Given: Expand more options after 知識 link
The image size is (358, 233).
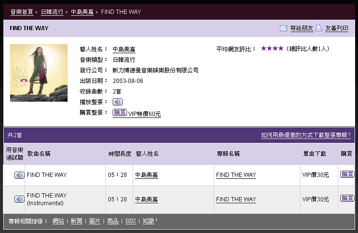Looking at the screenshot, I should (x=157, y=221).
